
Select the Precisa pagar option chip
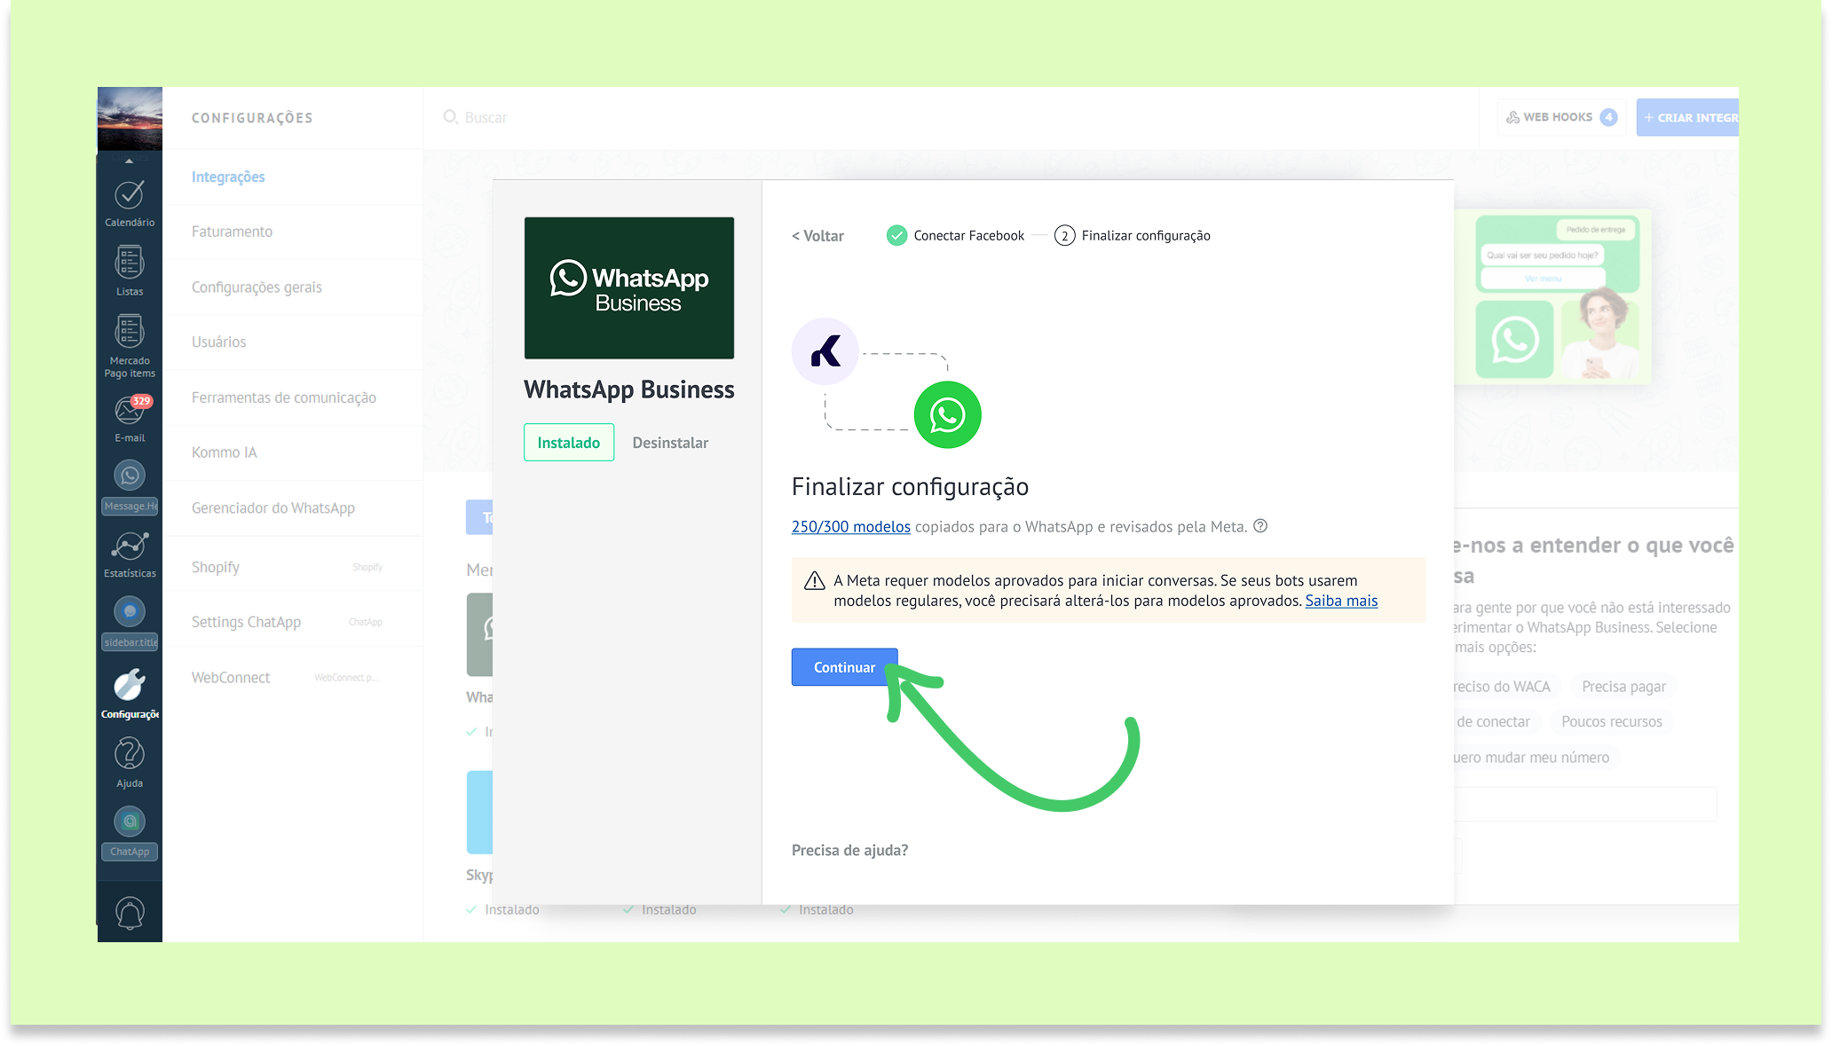click(1623, 687)
